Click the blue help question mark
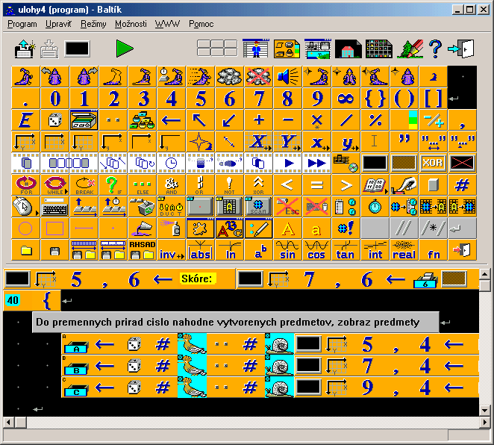 pos(434,49)
